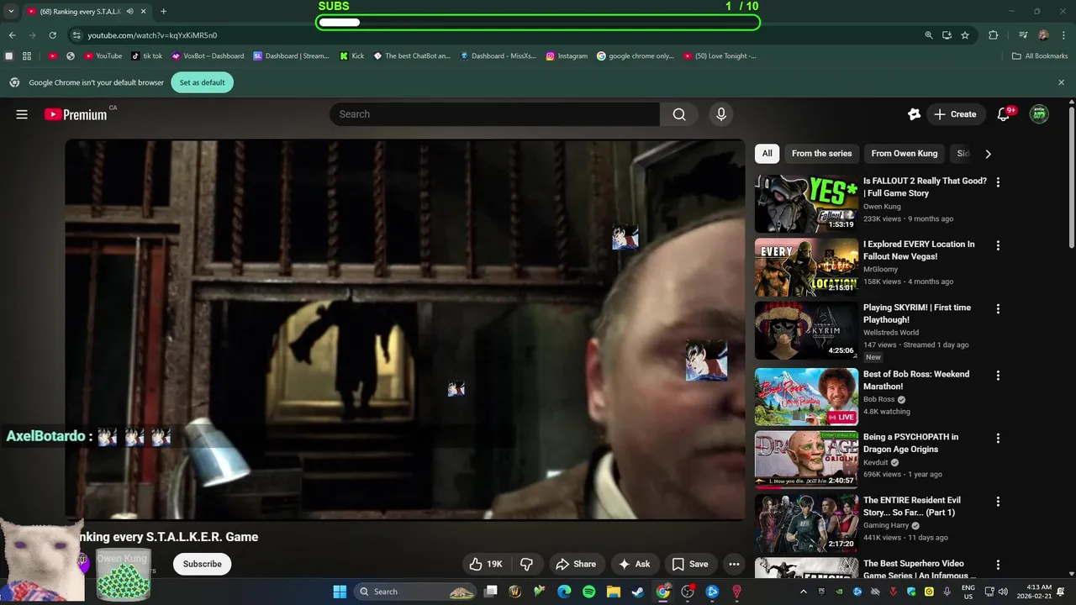Image resolution: width=1076 pixels, height=605 pixels.
Task: Select the All chip
Action: pyautogui.click(x=767, y=154)
